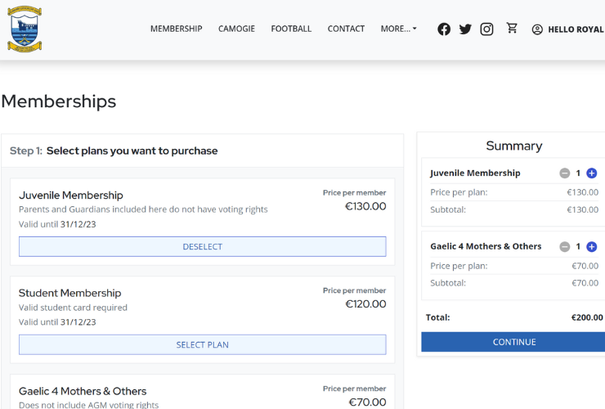Open the Membership menu item

[x=176, y=29]
